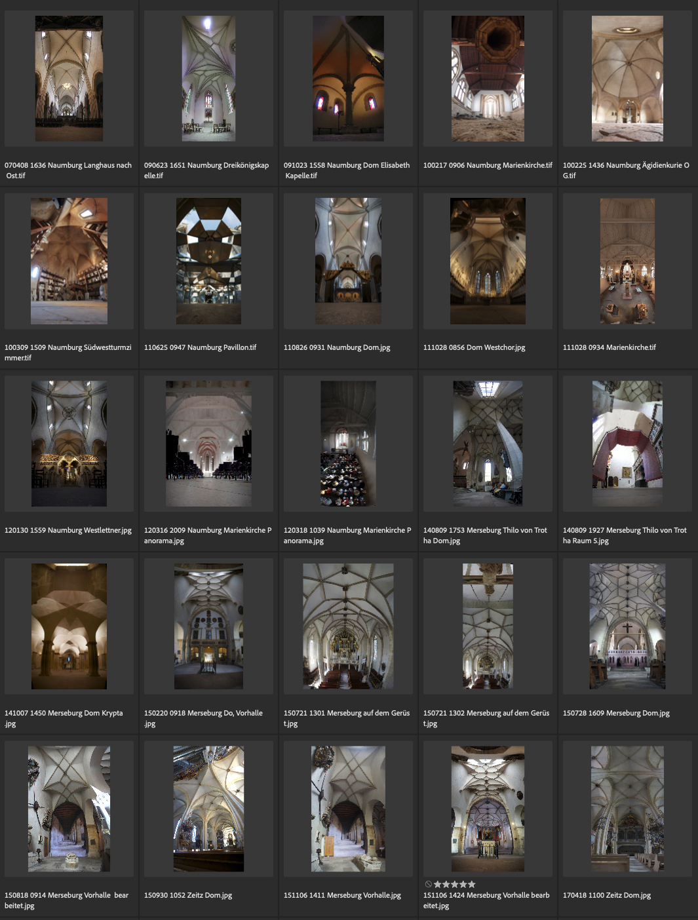Click the reject (no rating) icon

click(428, 885)
